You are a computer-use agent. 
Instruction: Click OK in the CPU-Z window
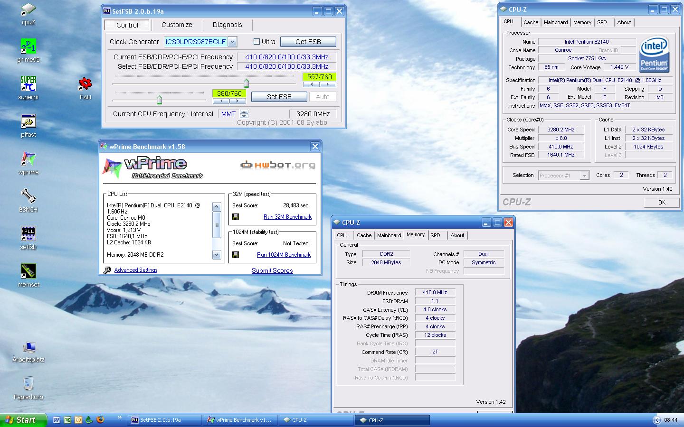coord(661,202)
